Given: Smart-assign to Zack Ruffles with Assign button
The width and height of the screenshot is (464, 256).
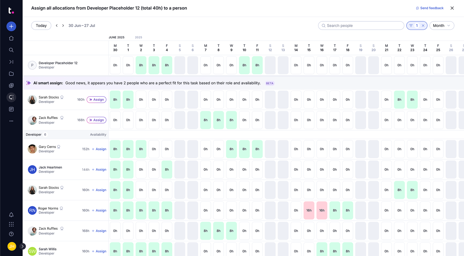Looking at the screenshot, I should click(97, 120).
